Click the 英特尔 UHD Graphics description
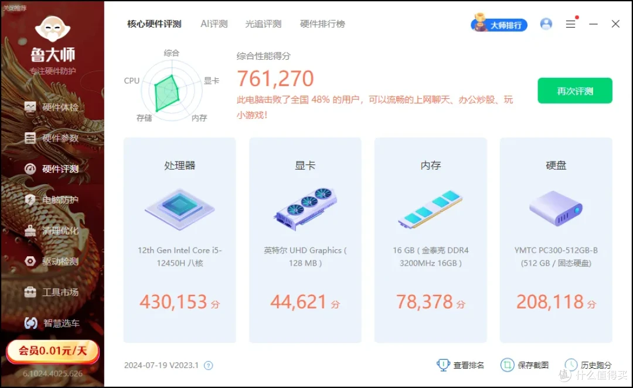Viewport: 633px width, 388px height. click(x=305, y=257)
